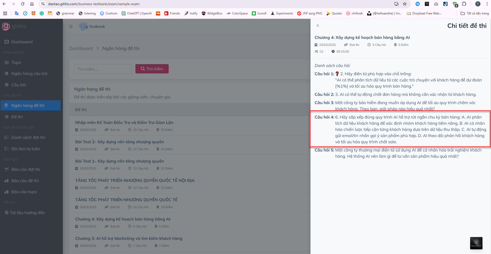Click the address bar URL
Image resolution: width=491 pixels, height=254 pixels.
click(x=94, y=4)
